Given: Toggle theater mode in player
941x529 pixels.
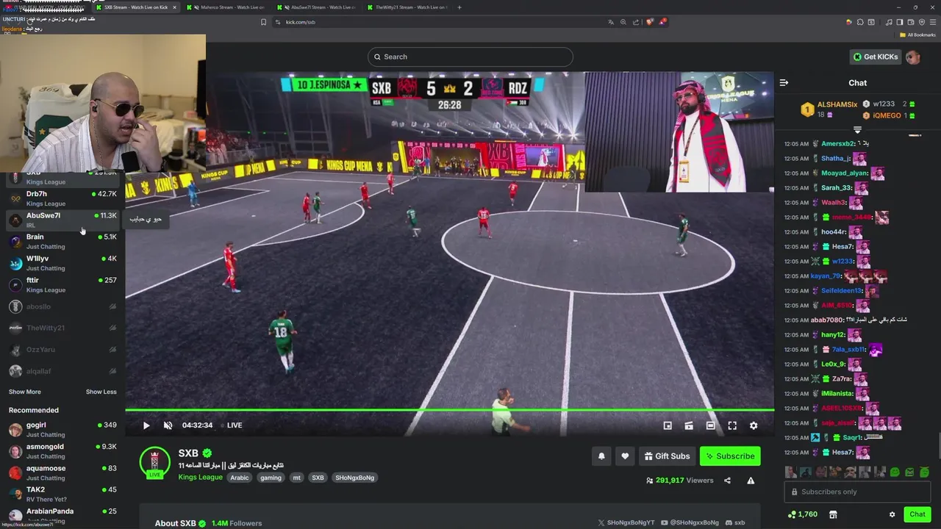Looking at the screenshot, I should pyautogui.click(x=710, y=425).
